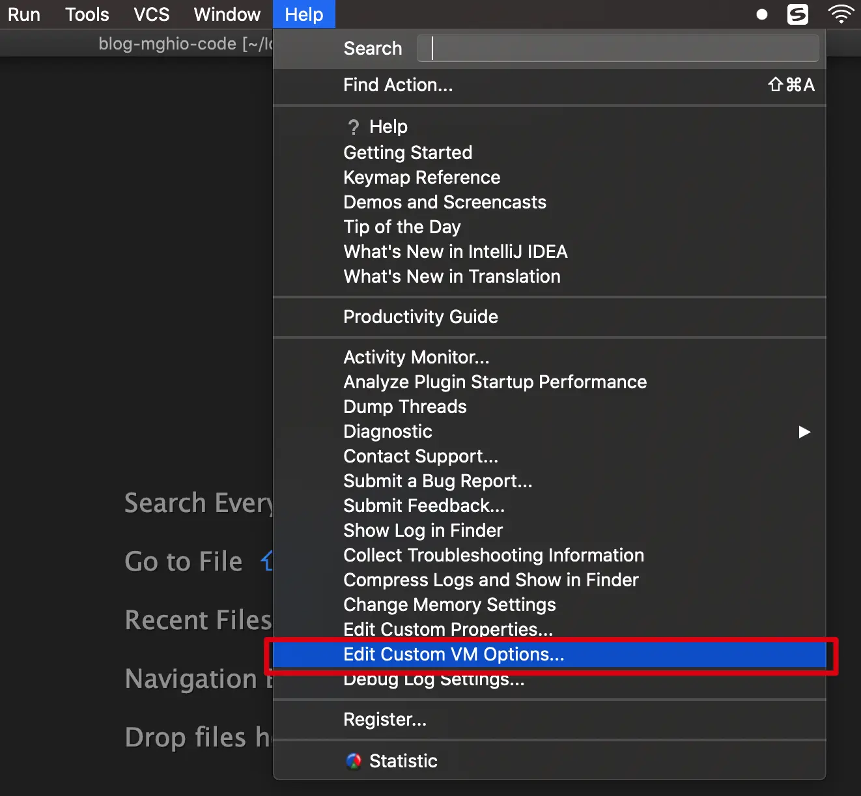Select Edit Custom VM Options
The width and height of the screenshot is (861, 796).
(x=454, y=655)
